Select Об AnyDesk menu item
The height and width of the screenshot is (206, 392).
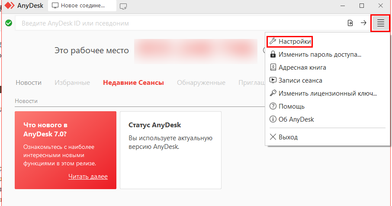coord(296,119)
